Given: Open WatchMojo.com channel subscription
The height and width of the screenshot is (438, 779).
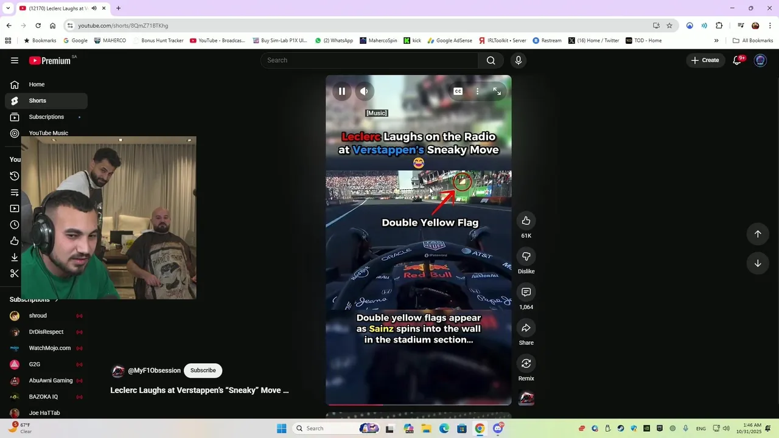Looking at the screenshot, I should (46, 348).
